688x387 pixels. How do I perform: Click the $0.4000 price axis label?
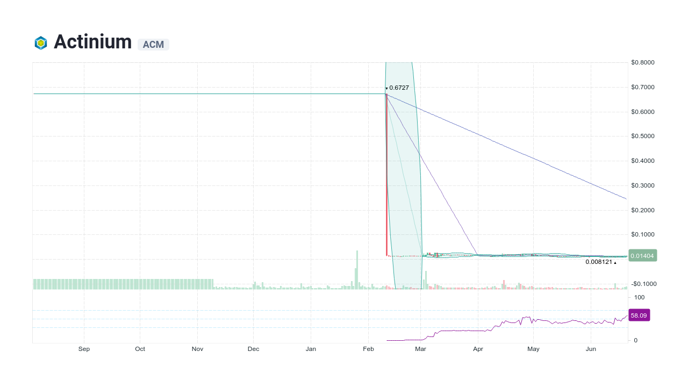(642, 160)
